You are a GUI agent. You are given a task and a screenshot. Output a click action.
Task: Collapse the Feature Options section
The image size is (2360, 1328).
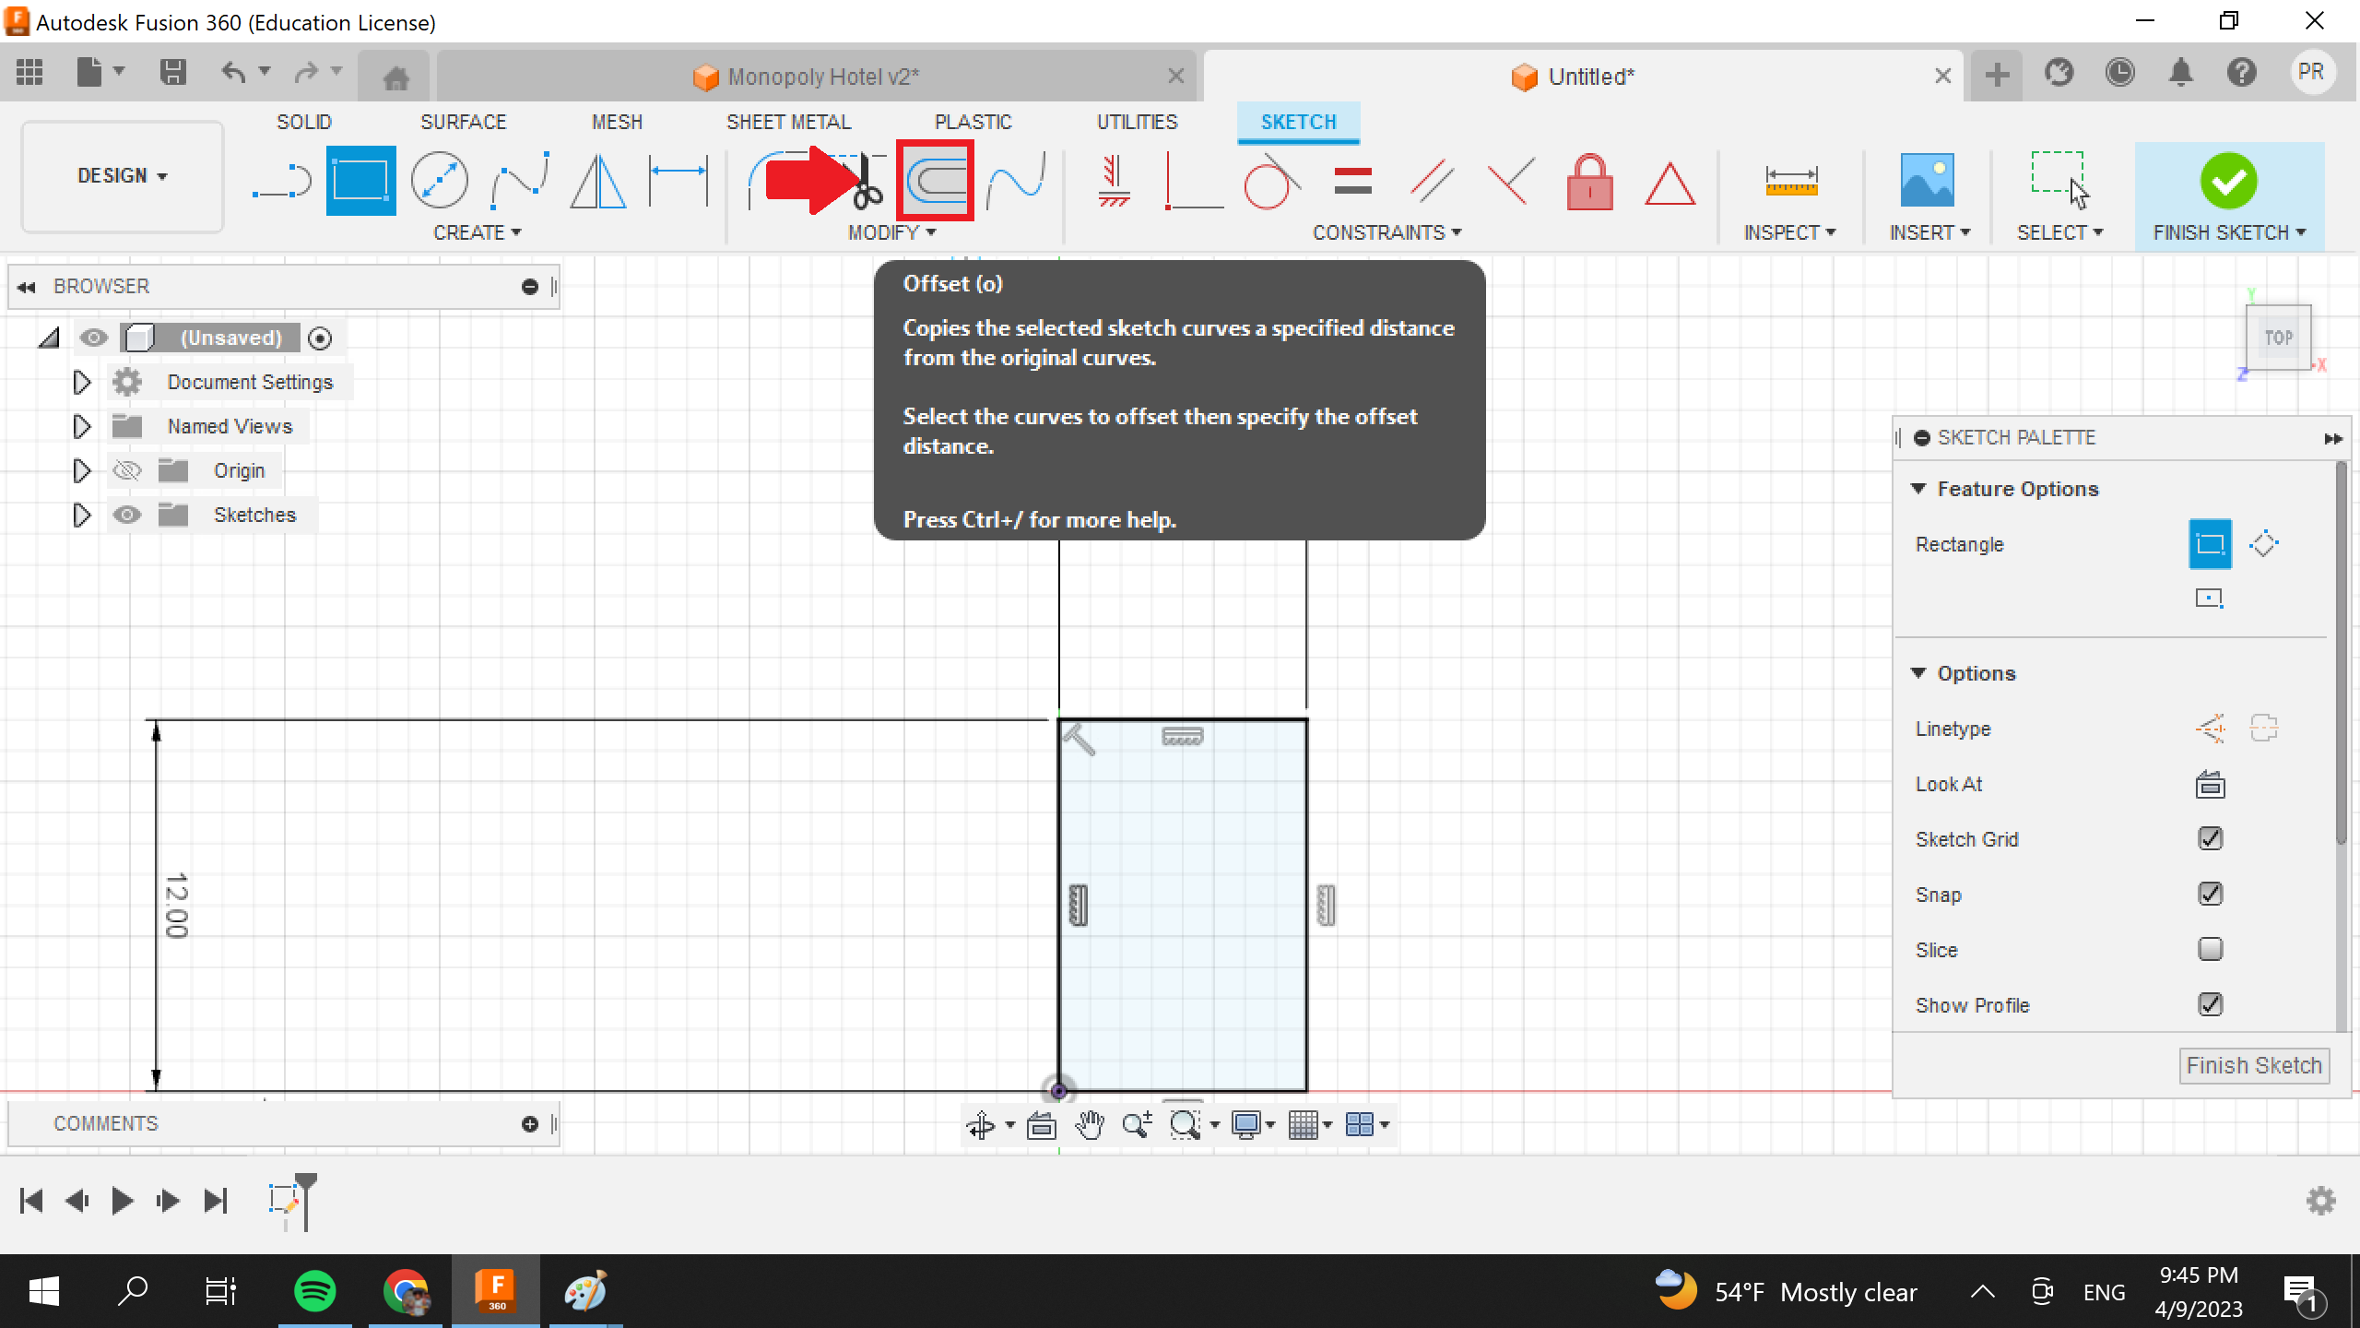pos(1920,489)
